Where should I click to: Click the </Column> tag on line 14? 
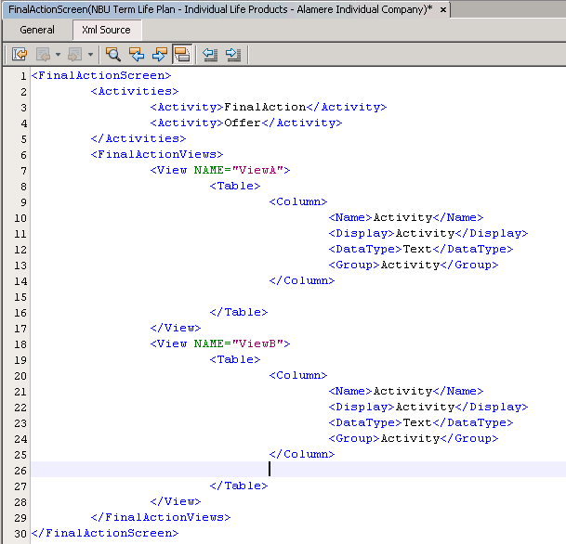click(x=302, y=280)
